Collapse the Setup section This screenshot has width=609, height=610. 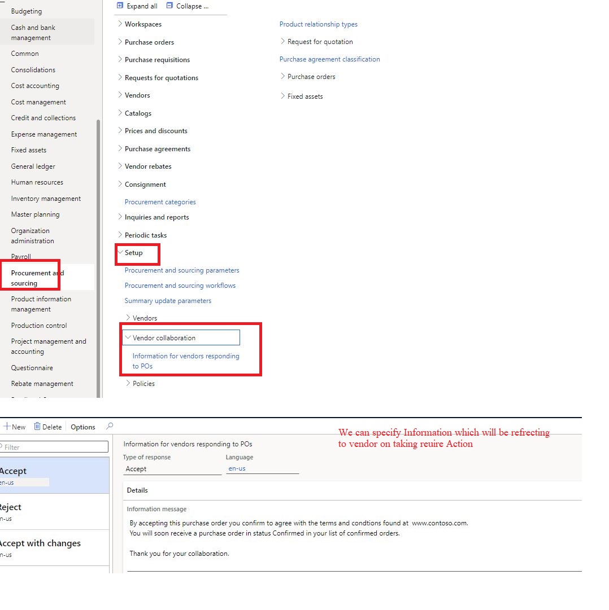pyautogui.click(x=120, y=253)
